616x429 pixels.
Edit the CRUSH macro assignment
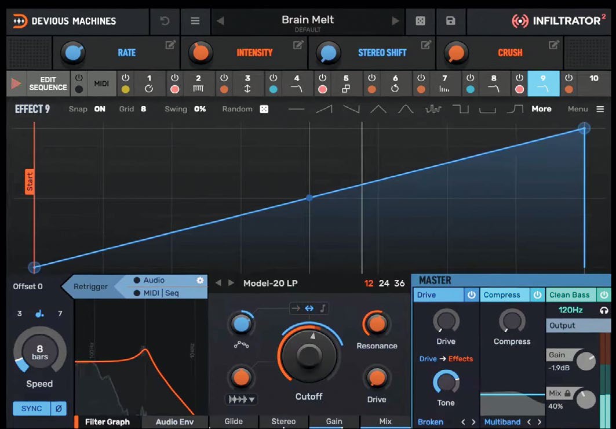click(x=554, y=45)
